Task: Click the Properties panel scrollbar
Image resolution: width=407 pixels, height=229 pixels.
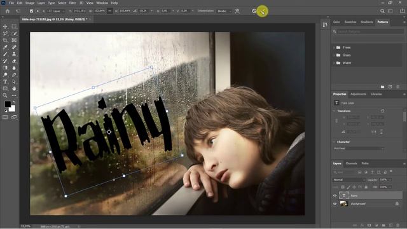Action: click(404, 117)
